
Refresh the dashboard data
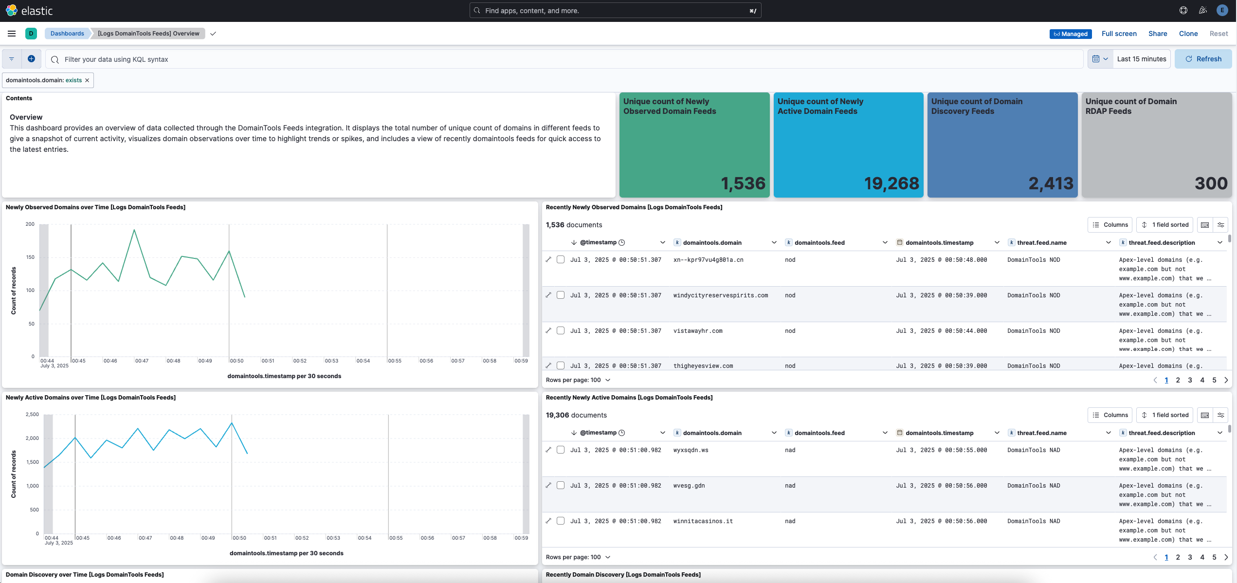1203,59
